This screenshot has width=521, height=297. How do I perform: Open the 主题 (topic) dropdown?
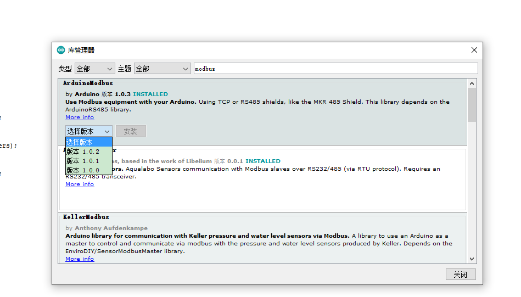pos(162,69)
